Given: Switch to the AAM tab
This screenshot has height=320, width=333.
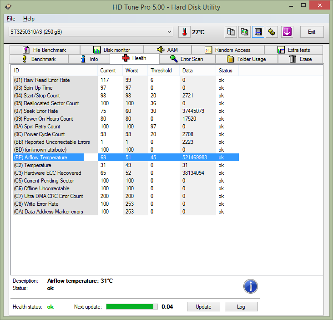Looking at the screenshot, I should (167, 50).
